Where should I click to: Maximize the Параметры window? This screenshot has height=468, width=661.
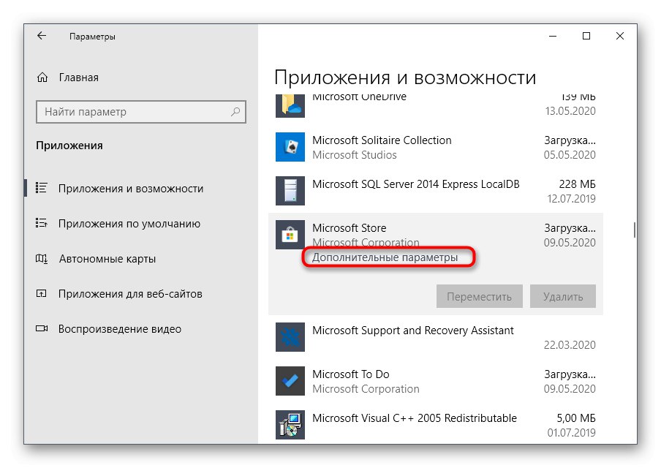click(586, 37)
